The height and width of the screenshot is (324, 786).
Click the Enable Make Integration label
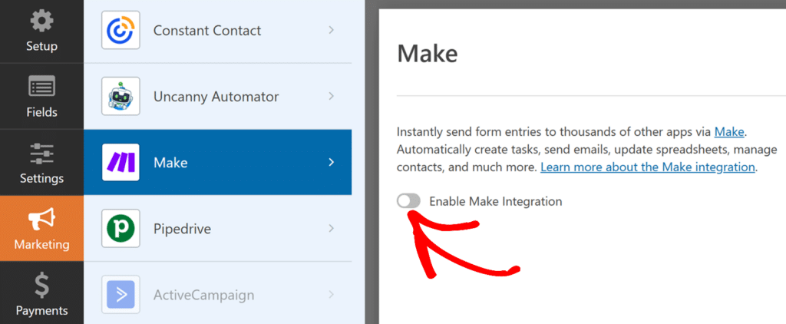496,202
